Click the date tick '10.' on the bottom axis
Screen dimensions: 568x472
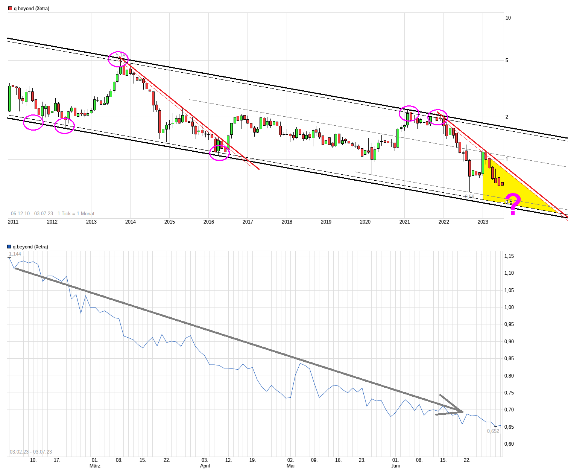[33, 460]
